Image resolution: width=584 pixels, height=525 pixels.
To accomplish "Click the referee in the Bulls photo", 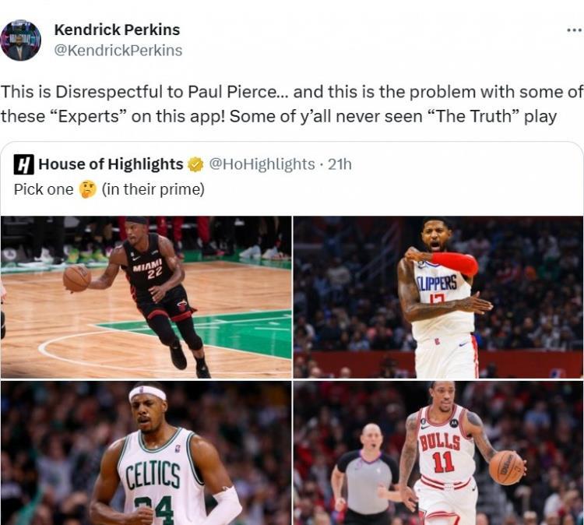I will coord(366,474).
